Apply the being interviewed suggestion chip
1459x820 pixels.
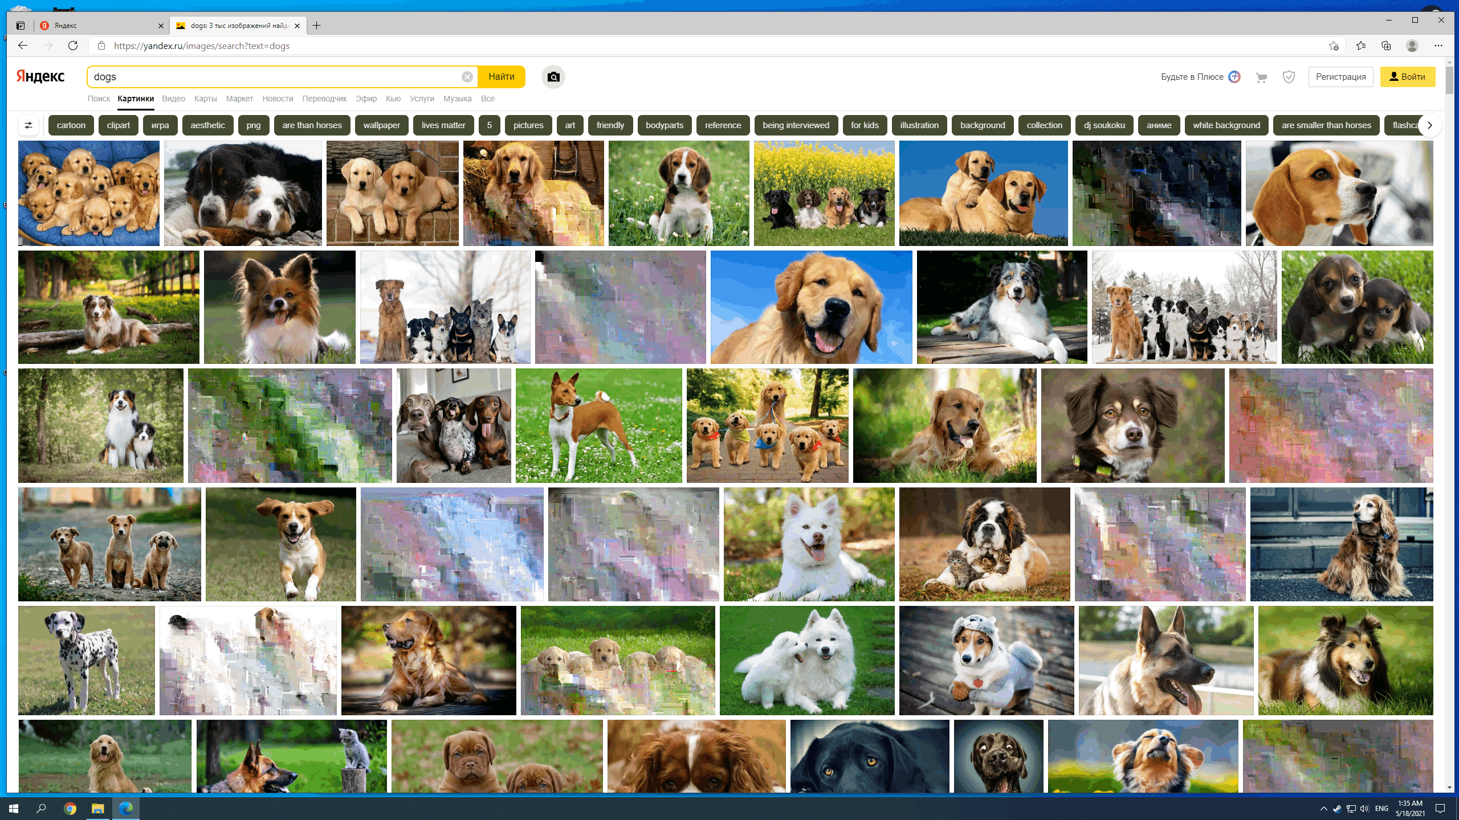pos(796,125)
